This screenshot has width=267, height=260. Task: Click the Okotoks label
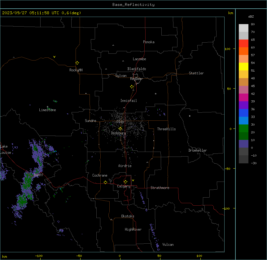(x=128, y=216)
